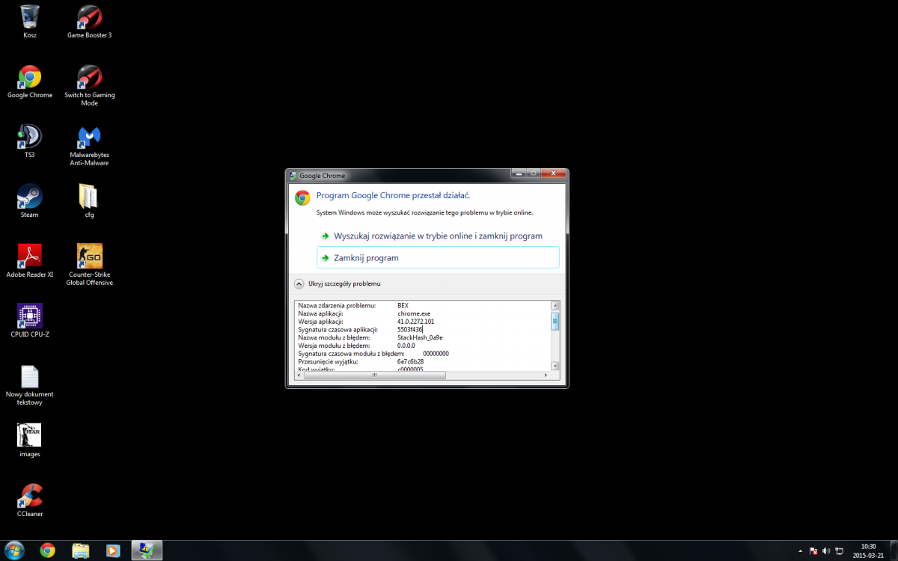This screenshot has width=898, height=561.
Task: Select the TS3 TeamSpeak shortcut
Action: [30, 141]
